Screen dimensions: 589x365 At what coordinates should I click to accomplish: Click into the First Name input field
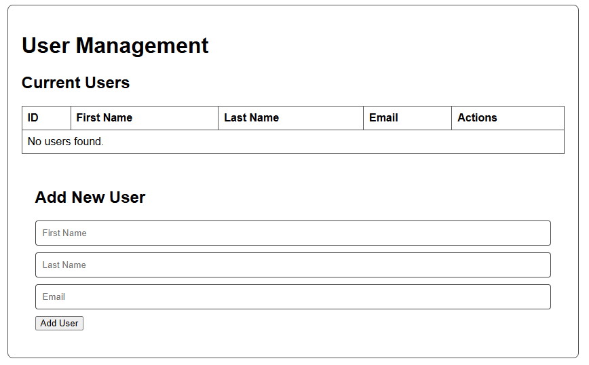tap(292, 233)
